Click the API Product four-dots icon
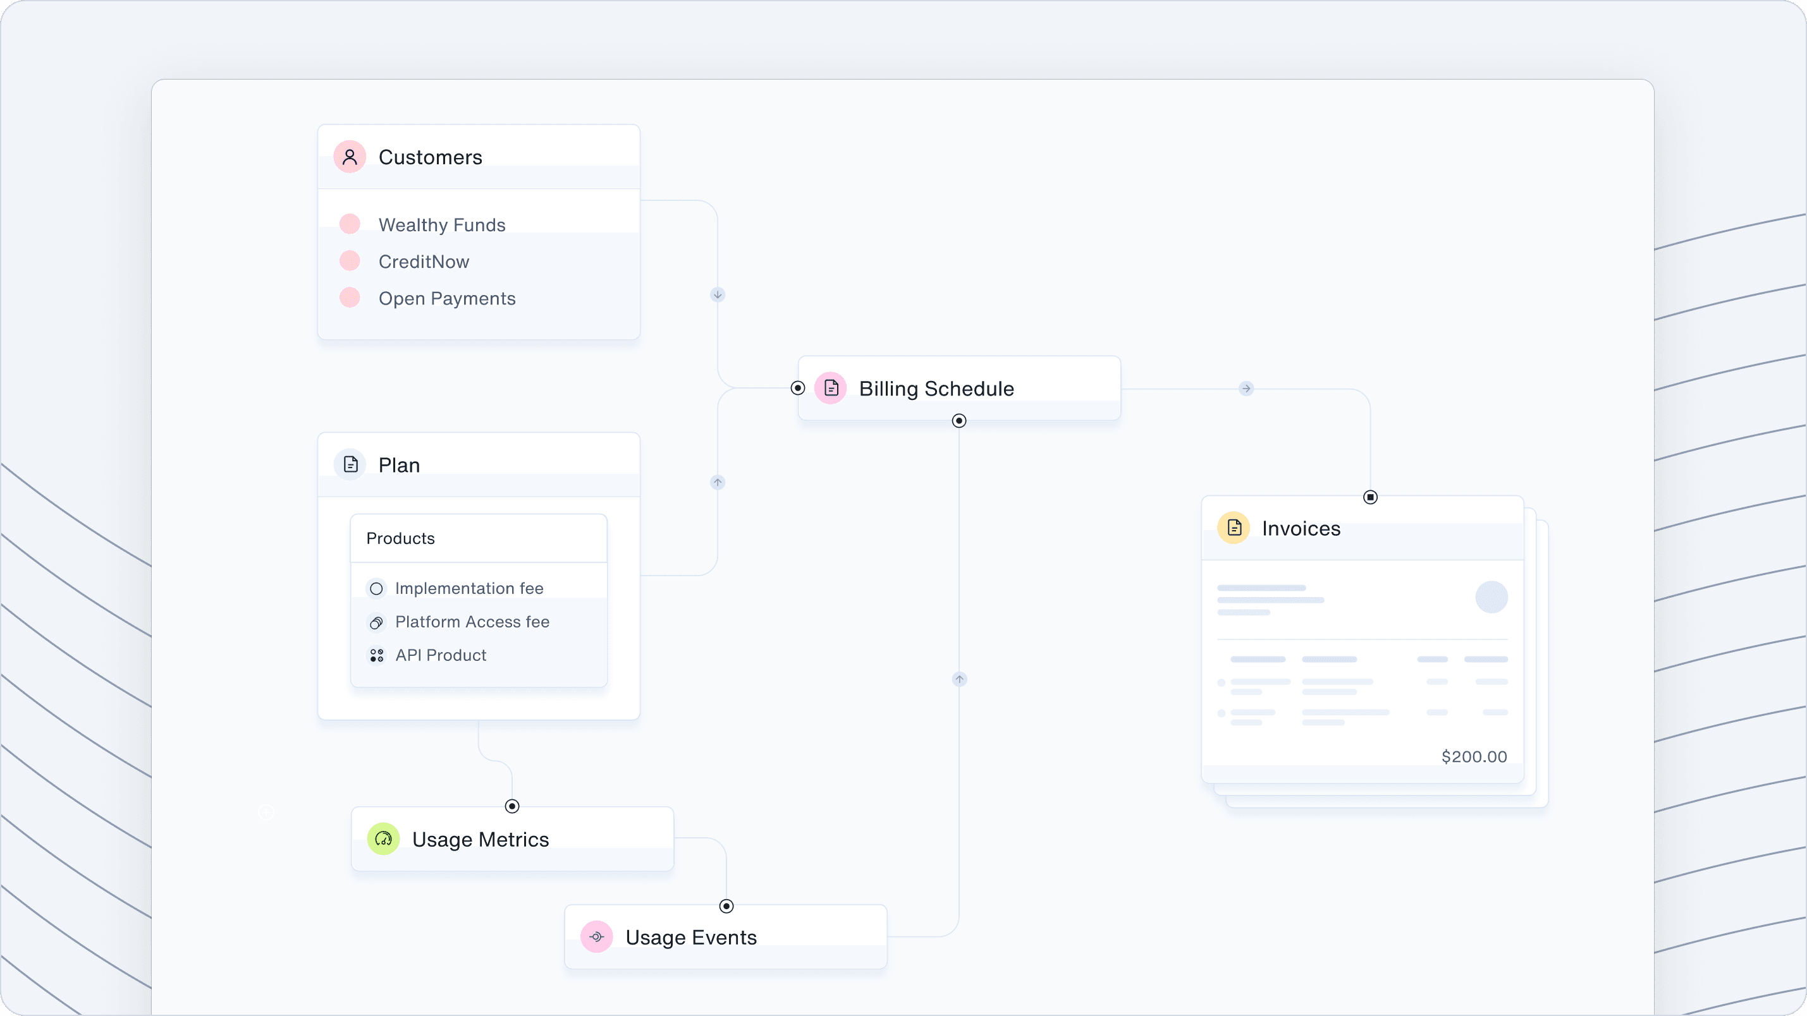Screen dimensions: 1807x1016 [377, 655]
